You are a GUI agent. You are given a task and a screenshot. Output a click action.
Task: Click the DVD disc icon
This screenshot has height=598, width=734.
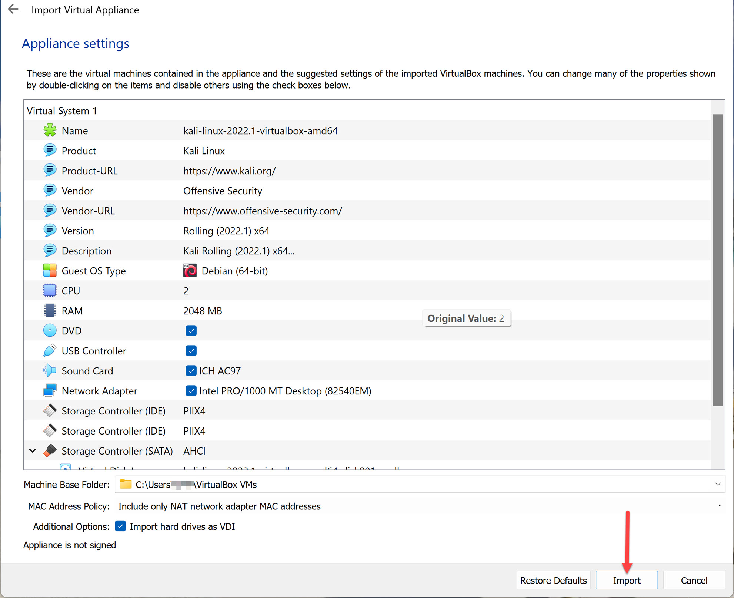[x=50, y=331]
